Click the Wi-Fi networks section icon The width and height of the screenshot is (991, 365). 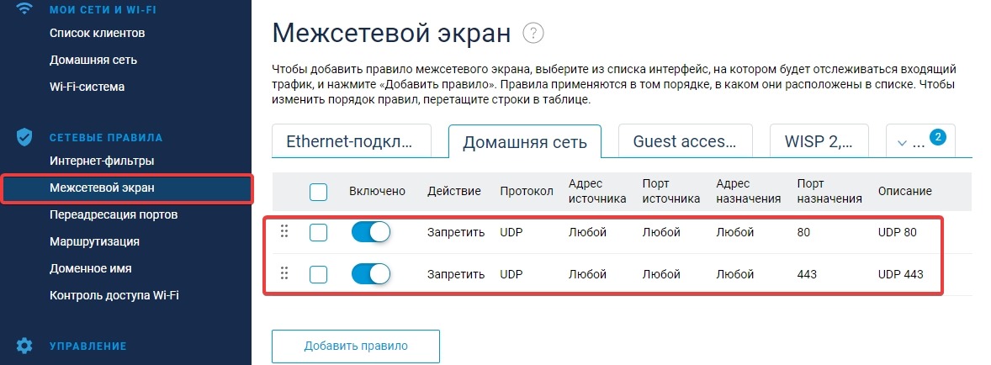24,9
